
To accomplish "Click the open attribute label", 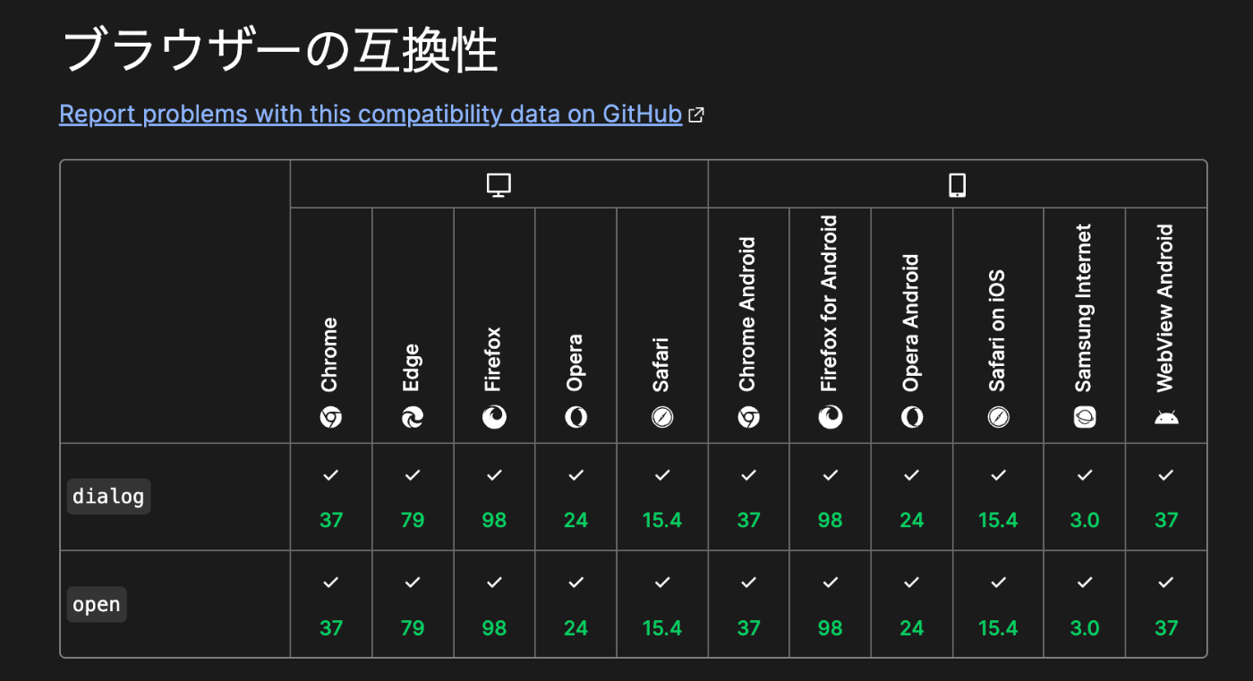I will [97, 604].
